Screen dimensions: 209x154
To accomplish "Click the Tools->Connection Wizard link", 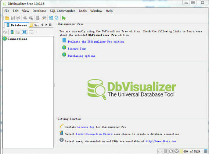I will [x=94, y=134].
